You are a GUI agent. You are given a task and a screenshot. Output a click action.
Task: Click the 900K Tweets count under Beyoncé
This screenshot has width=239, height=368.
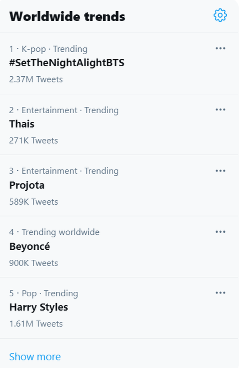pyautogui.click(x=34, y=263)
